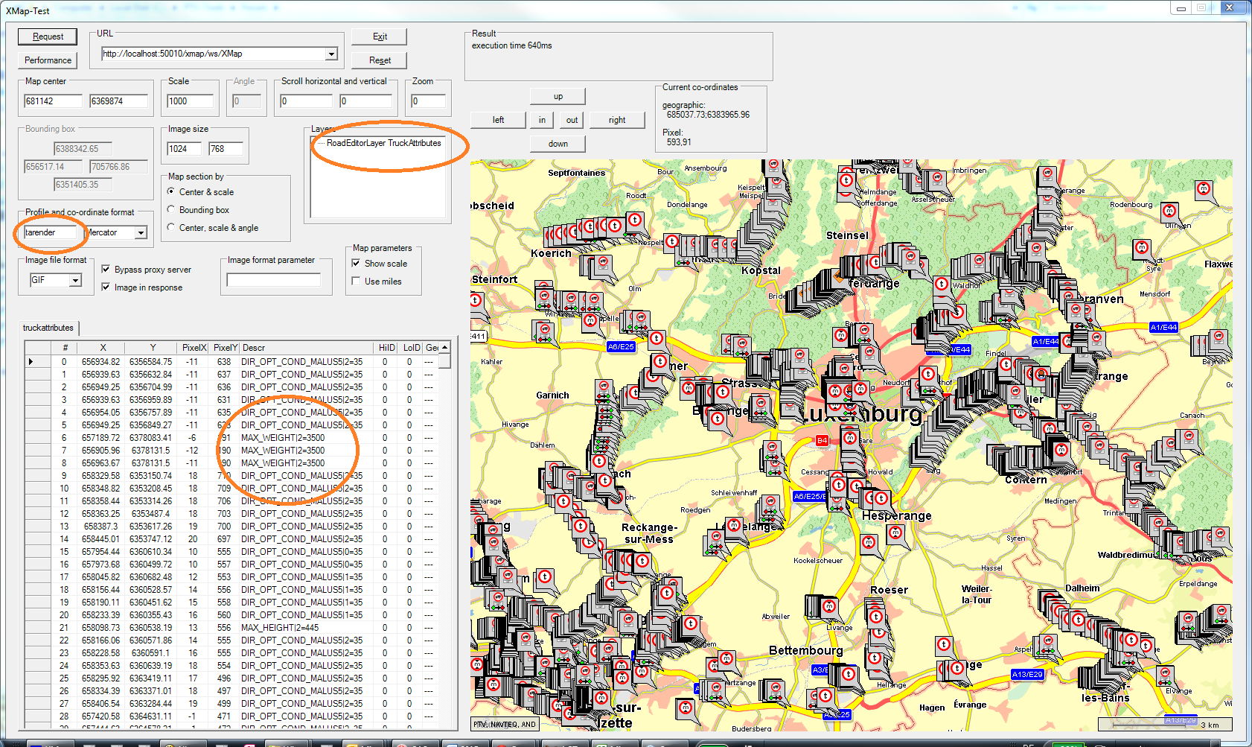The height and width of the screenshot is (747, 1252).
Task: Switch to the truckattributes tab
Action: point(48,328)
